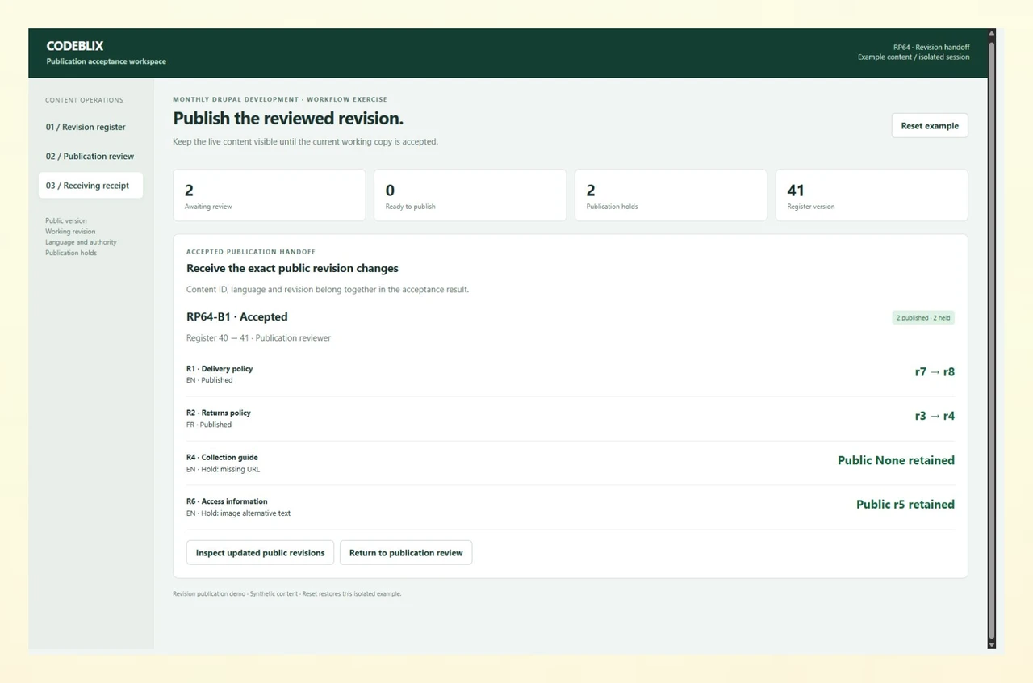Click 'EN · Hold: missing URL' status

tap(223, 469)
